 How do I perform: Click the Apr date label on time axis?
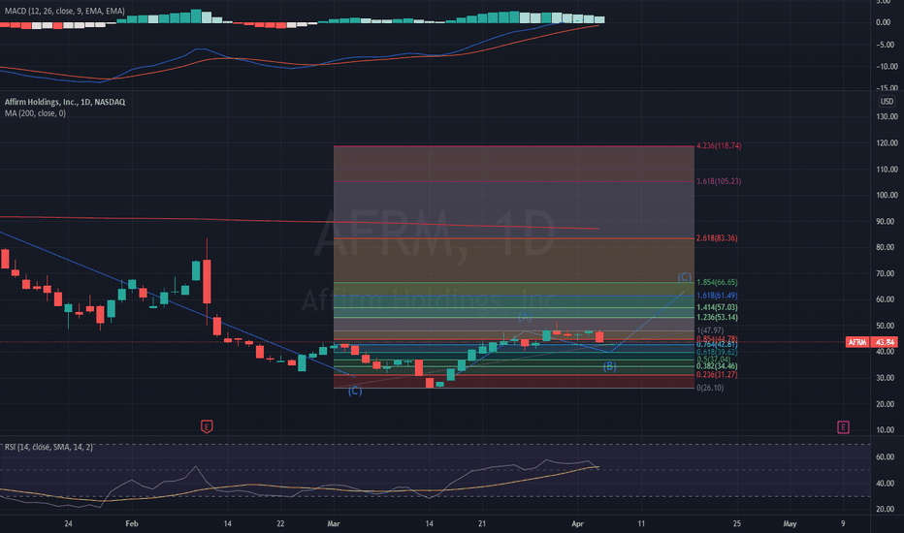pyautogui.click(x=578, y=523)
